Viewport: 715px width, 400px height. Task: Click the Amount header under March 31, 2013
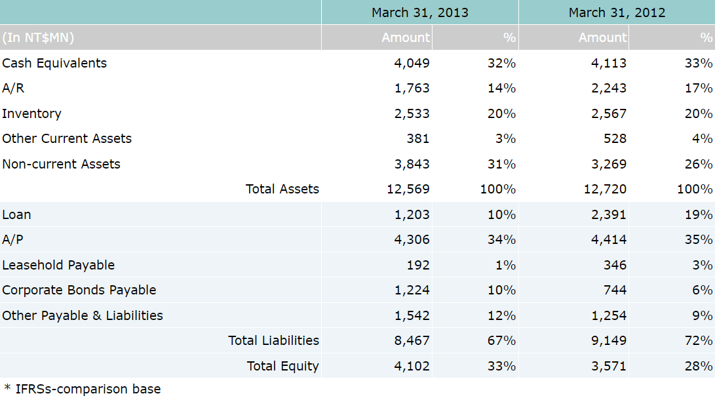(x=406, y=37)
